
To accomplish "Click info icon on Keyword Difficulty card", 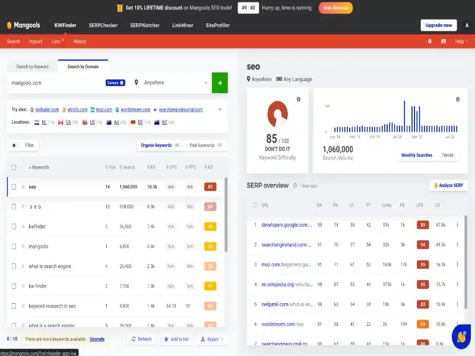I will coord(299,99).
